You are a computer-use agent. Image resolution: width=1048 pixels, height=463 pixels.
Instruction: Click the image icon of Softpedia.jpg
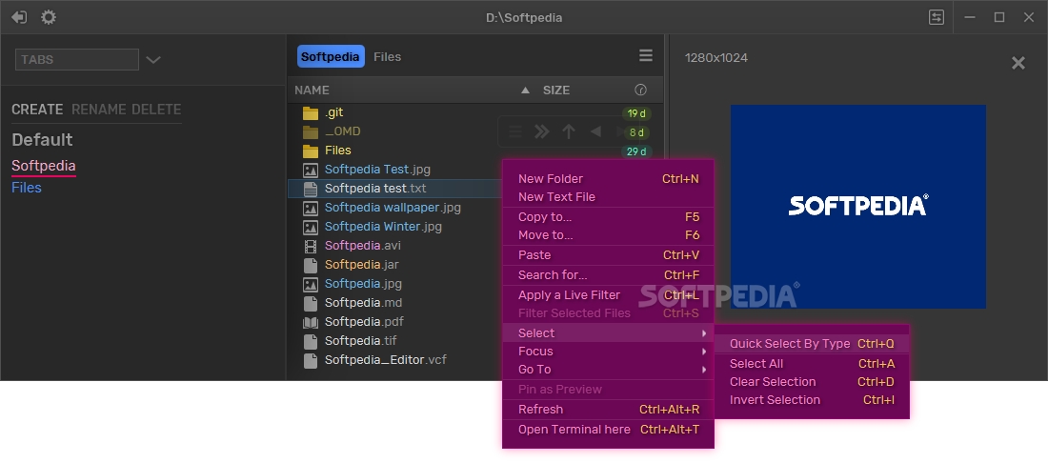point(311,284)
